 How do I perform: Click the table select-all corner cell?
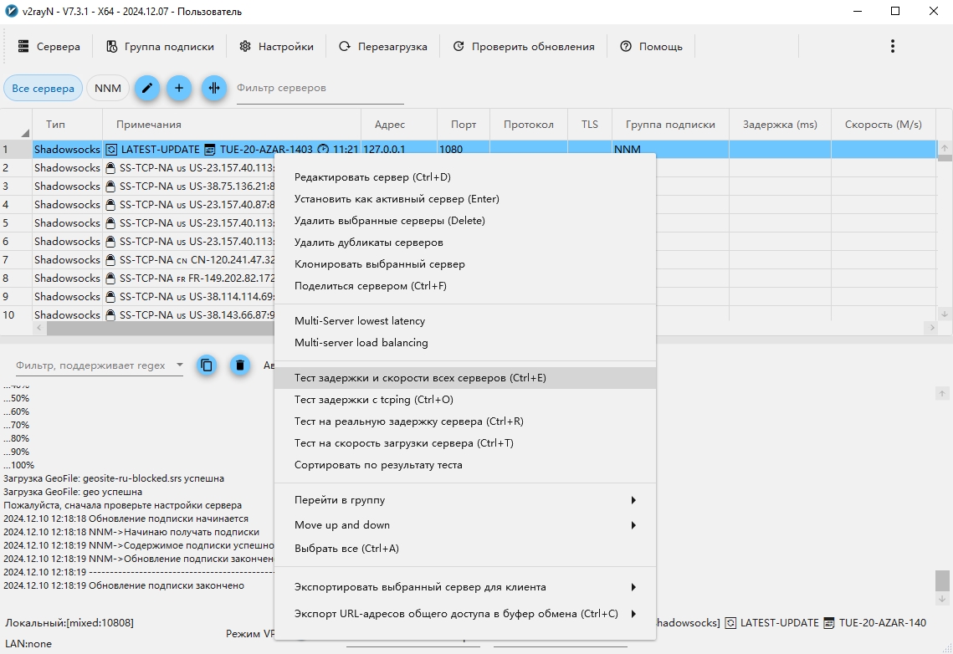pos(17,125)
